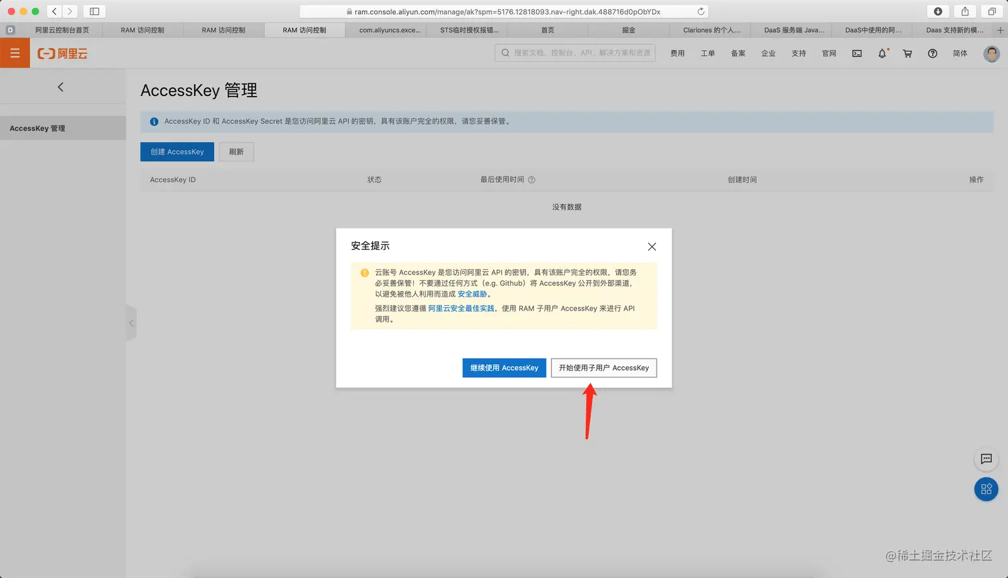Open 备案 menu

tap(738, 53)
